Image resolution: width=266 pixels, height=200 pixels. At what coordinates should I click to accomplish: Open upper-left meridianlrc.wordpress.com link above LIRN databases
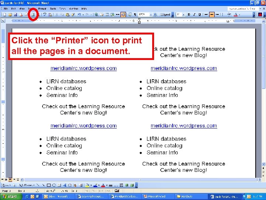click(x=83, y=68)
